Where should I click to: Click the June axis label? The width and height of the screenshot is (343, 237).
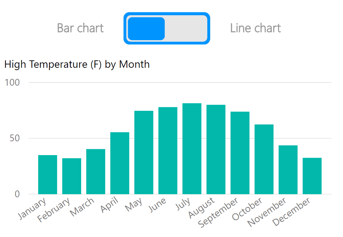157,205
